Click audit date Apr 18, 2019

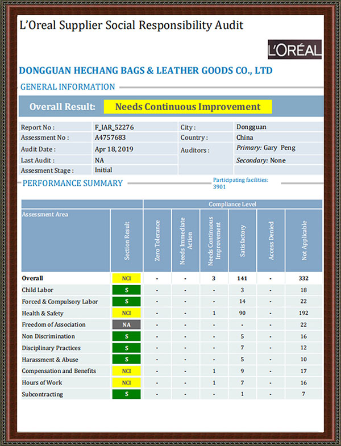tap(114, 149)
